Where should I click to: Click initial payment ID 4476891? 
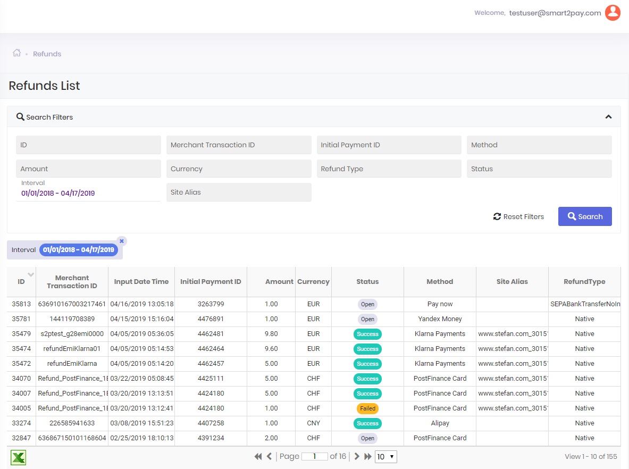(x=211, y=319)
